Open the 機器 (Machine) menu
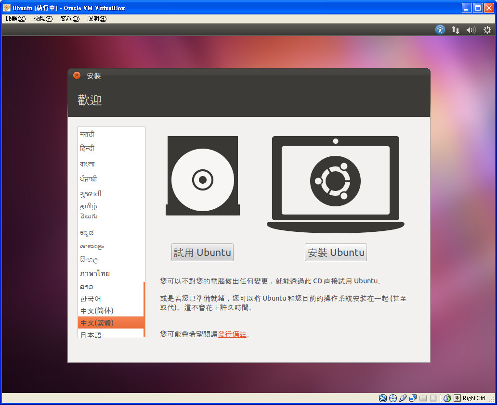The width and height of the screenshot is (497, 405). [15, 19]
